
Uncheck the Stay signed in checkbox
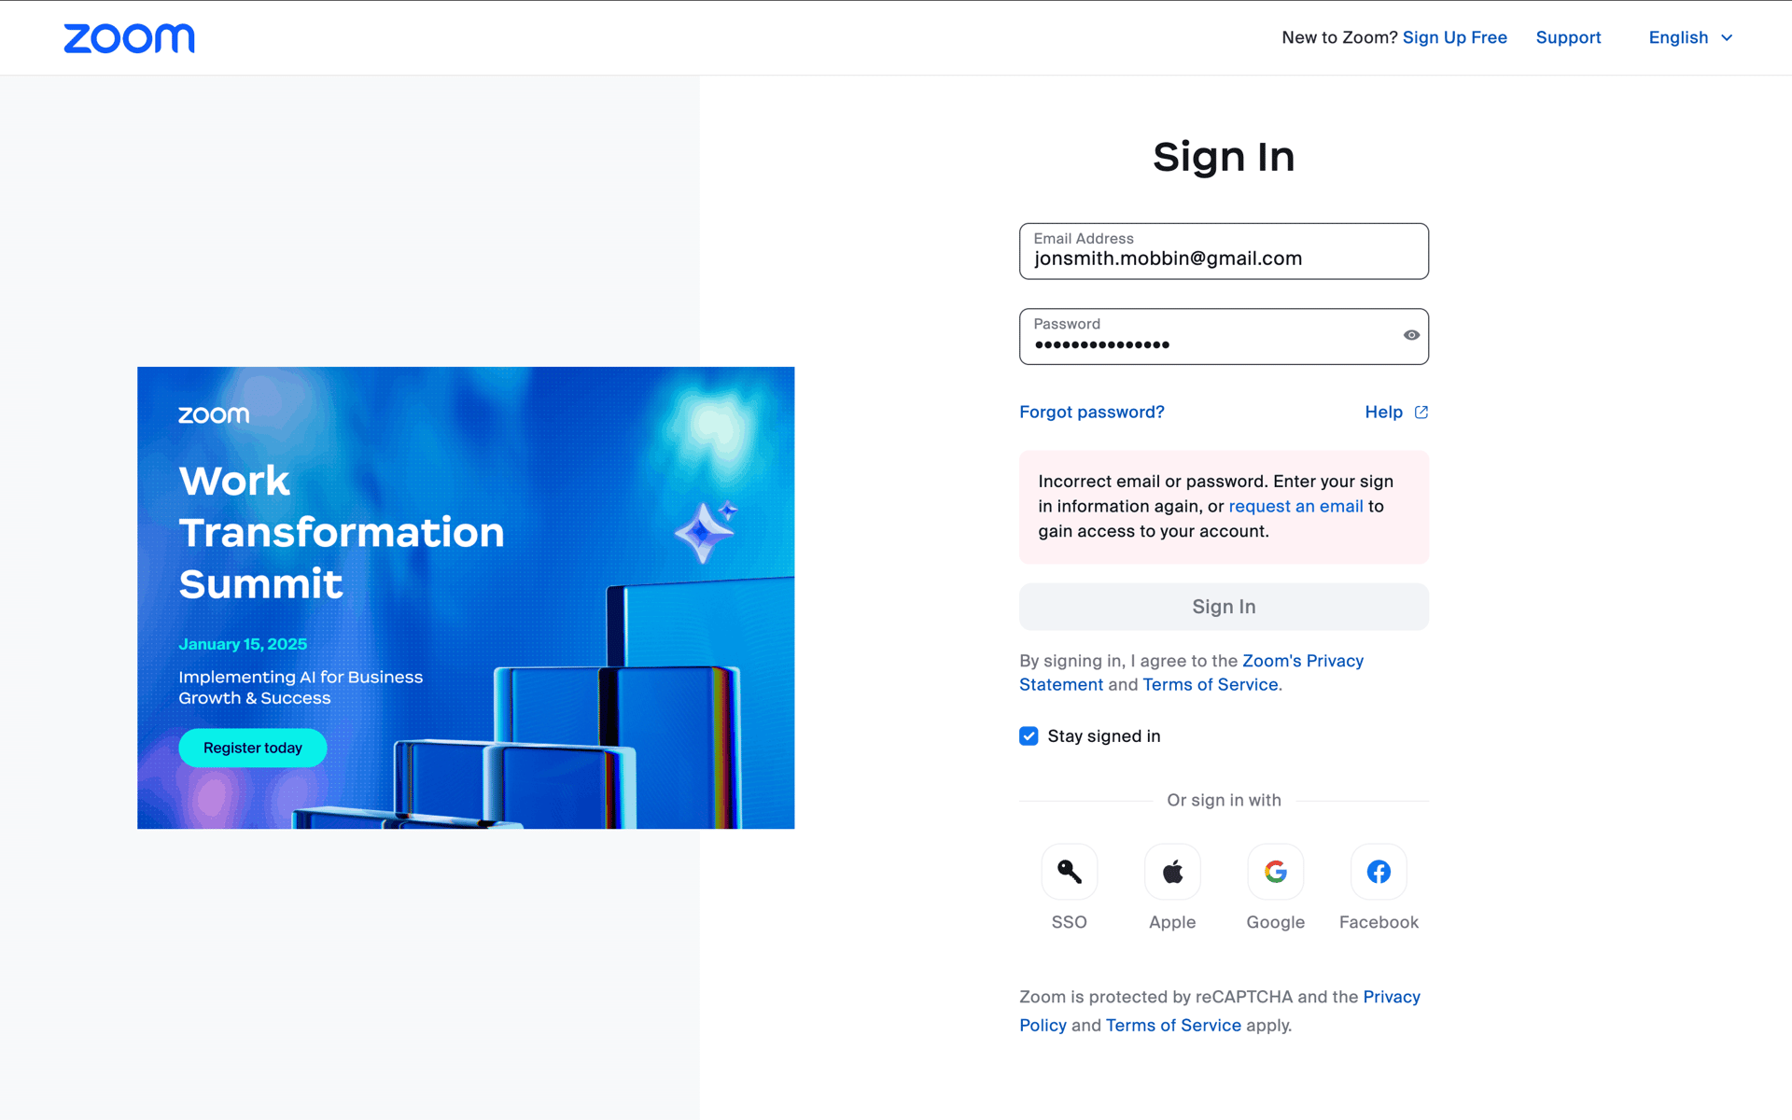point(1029,736)
